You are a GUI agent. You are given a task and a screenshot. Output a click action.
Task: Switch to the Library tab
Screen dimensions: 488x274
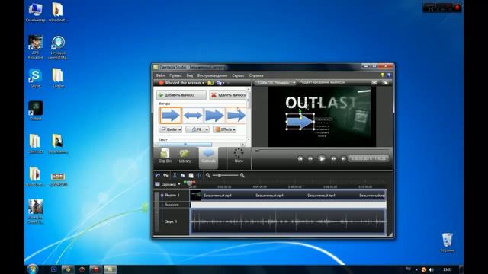click(185, 156)
